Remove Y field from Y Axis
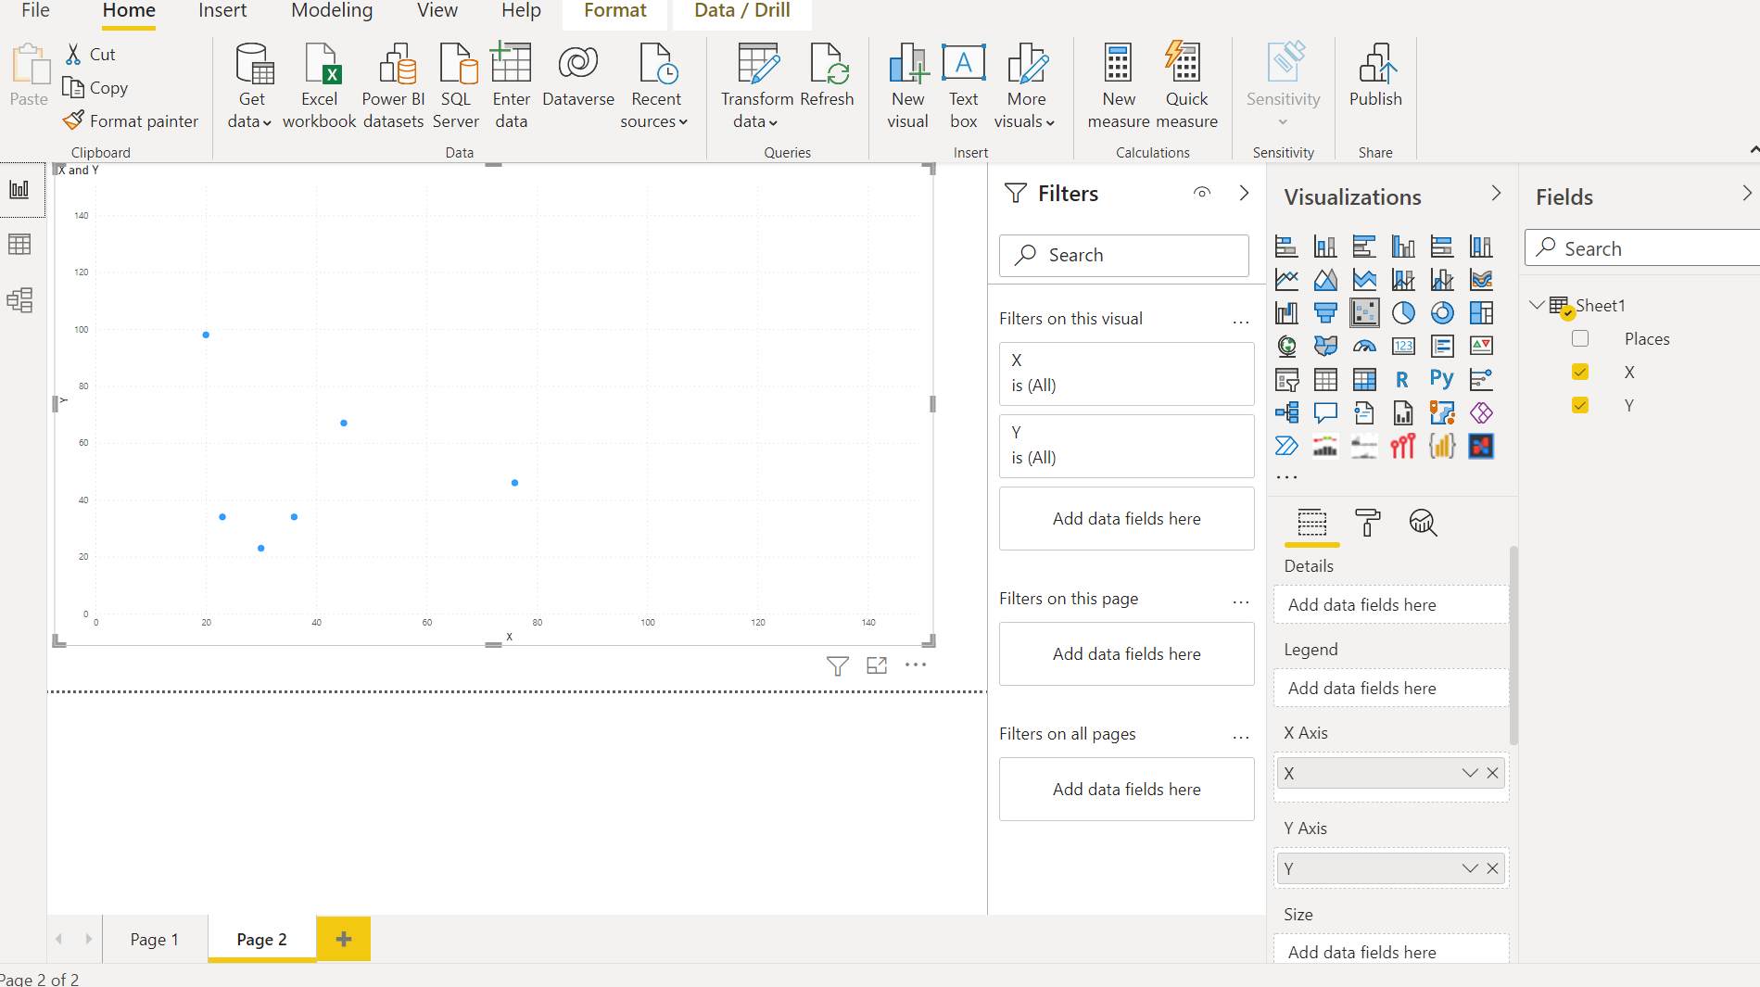 tap(1492, 868)
